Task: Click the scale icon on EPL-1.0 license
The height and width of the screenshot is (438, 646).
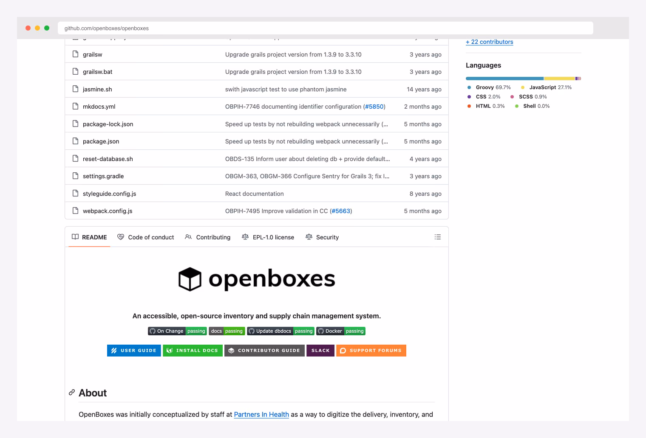Action: point(245,237)
